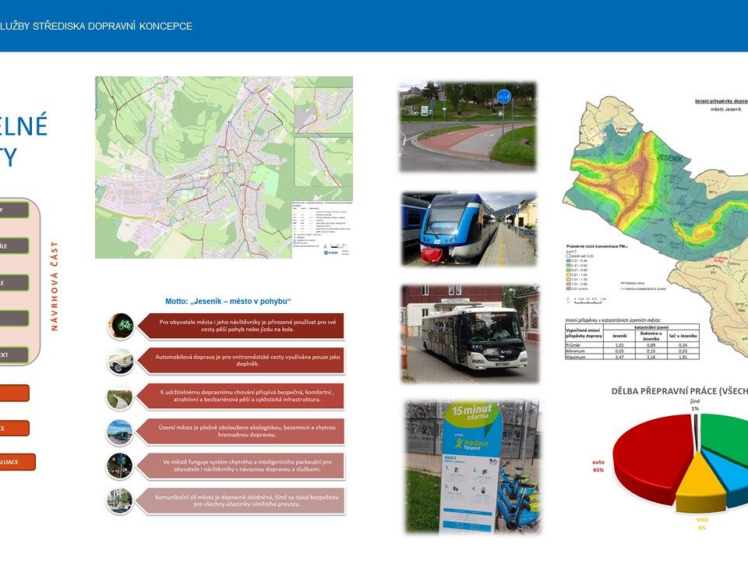
Task: Click the 'Minimum' row label in table
Action: (x=575, y=351)
